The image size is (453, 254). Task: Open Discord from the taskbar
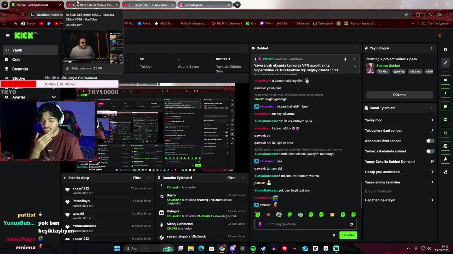coord(232,248)
